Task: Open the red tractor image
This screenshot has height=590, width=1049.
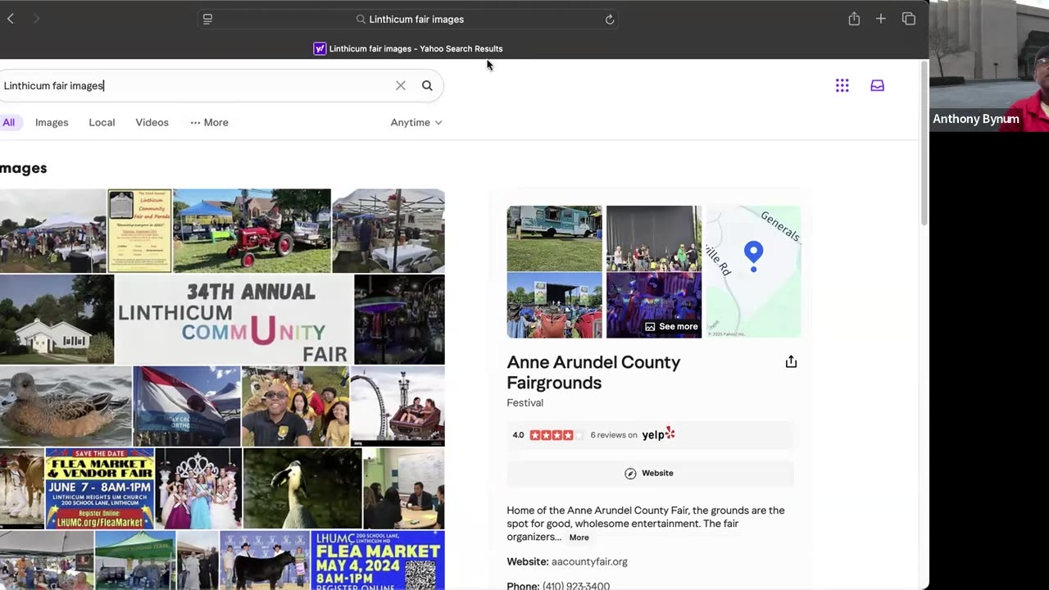Action: point(252,230)
